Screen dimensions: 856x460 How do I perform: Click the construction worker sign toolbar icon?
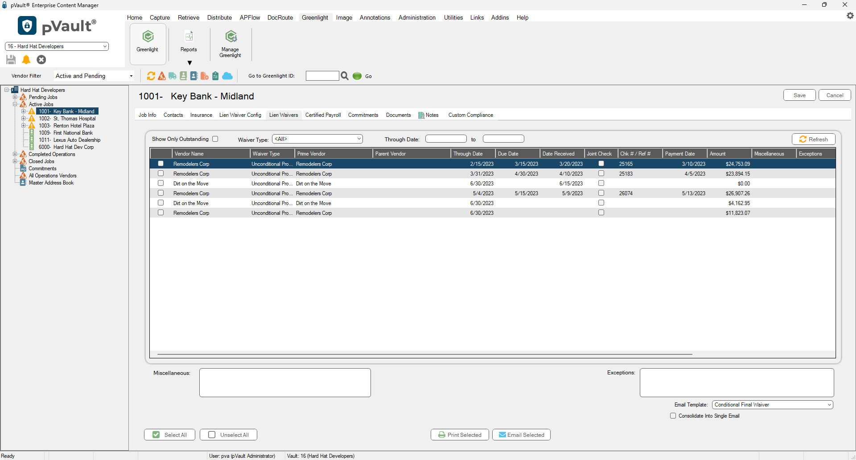click(162, 76)
